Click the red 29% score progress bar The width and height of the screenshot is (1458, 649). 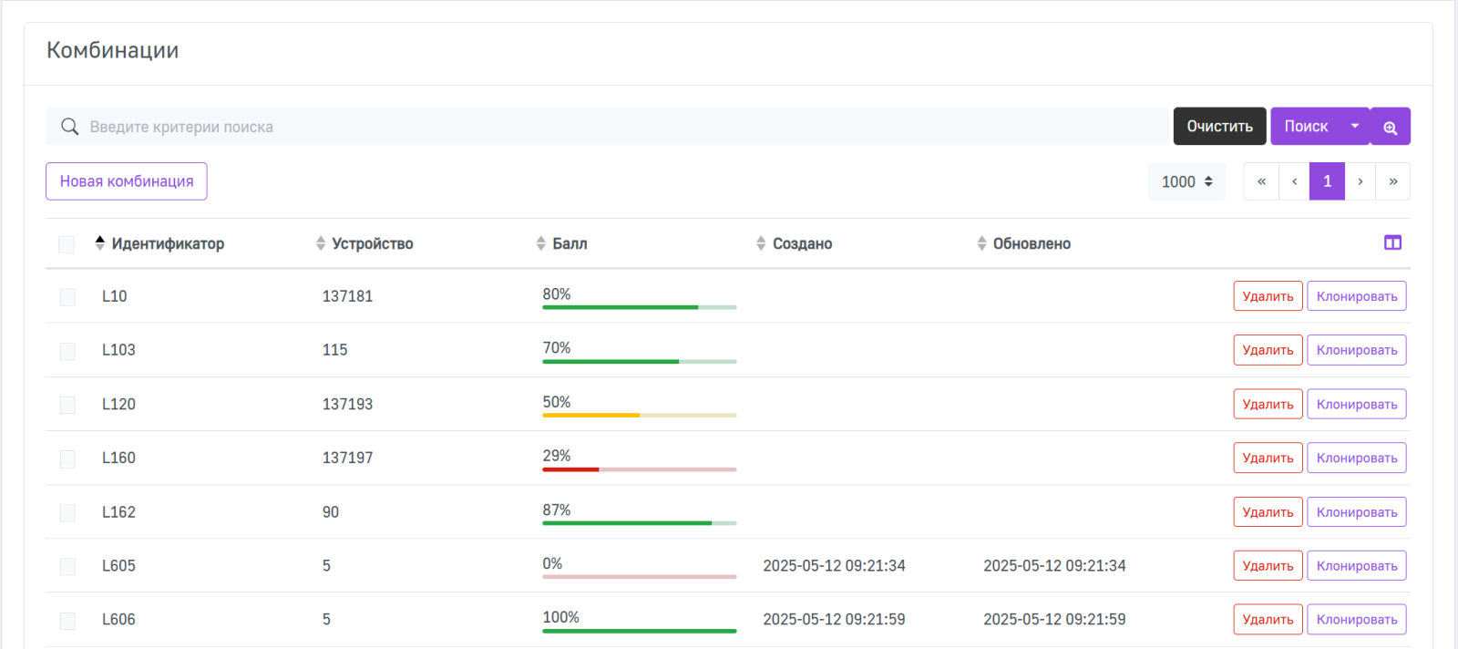640,469
